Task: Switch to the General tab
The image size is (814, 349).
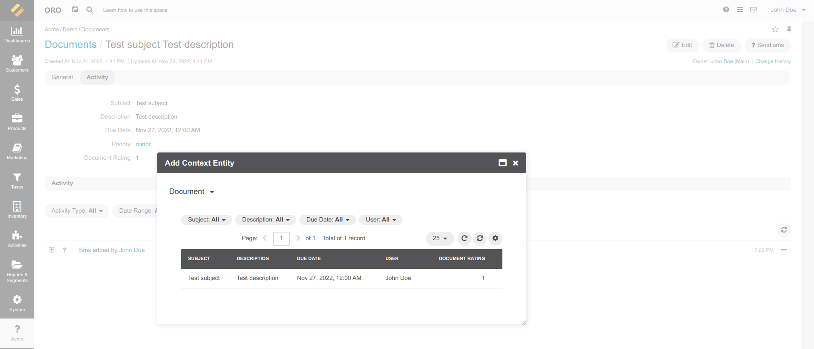Action: 62,78
